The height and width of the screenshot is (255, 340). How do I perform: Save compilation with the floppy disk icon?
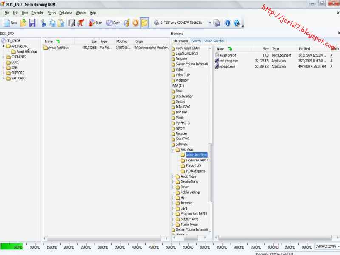pyautogui.click(x=32, y=23)
